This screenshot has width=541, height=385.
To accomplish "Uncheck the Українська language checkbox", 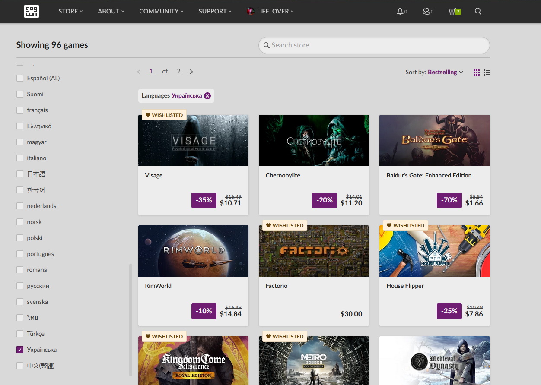I will (x=20, y=350).
